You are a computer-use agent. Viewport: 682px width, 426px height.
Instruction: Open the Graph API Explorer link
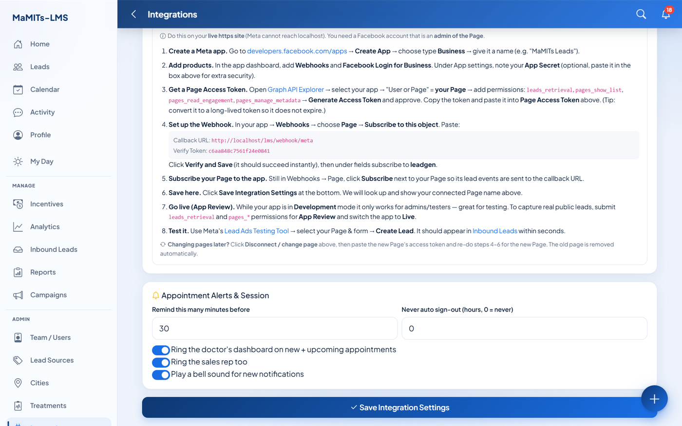pyautogui.click(x=296, y=90)
